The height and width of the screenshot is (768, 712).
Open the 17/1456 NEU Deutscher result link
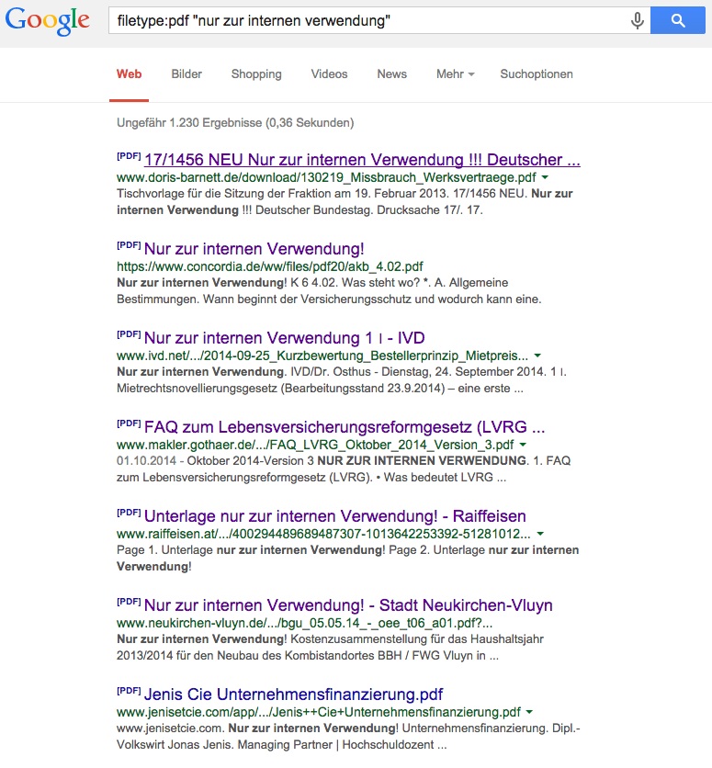click(x=362, y=160)
